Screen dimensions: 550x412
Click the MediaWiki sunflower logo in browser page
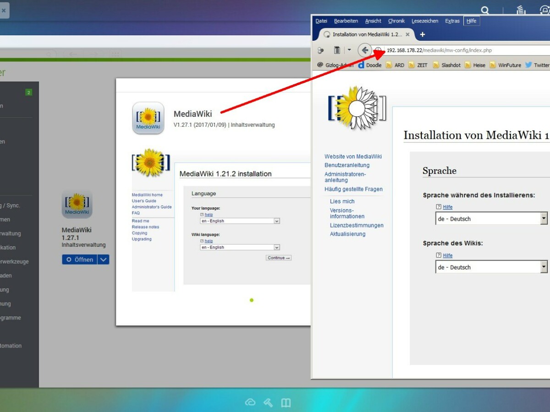pyautogui.click(x=357, y=109)
